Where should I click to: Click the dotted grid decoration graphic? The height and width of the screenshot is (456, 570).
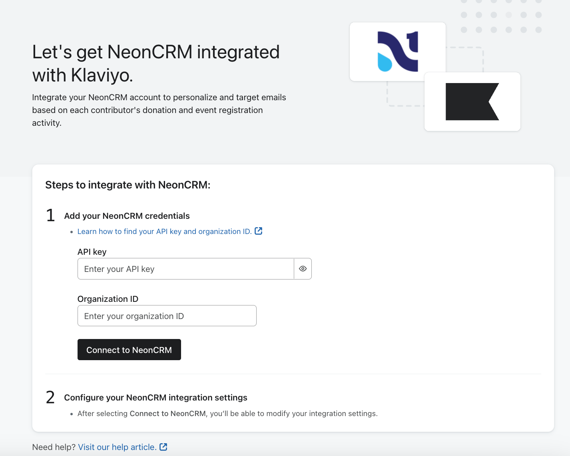click(501, 16)
